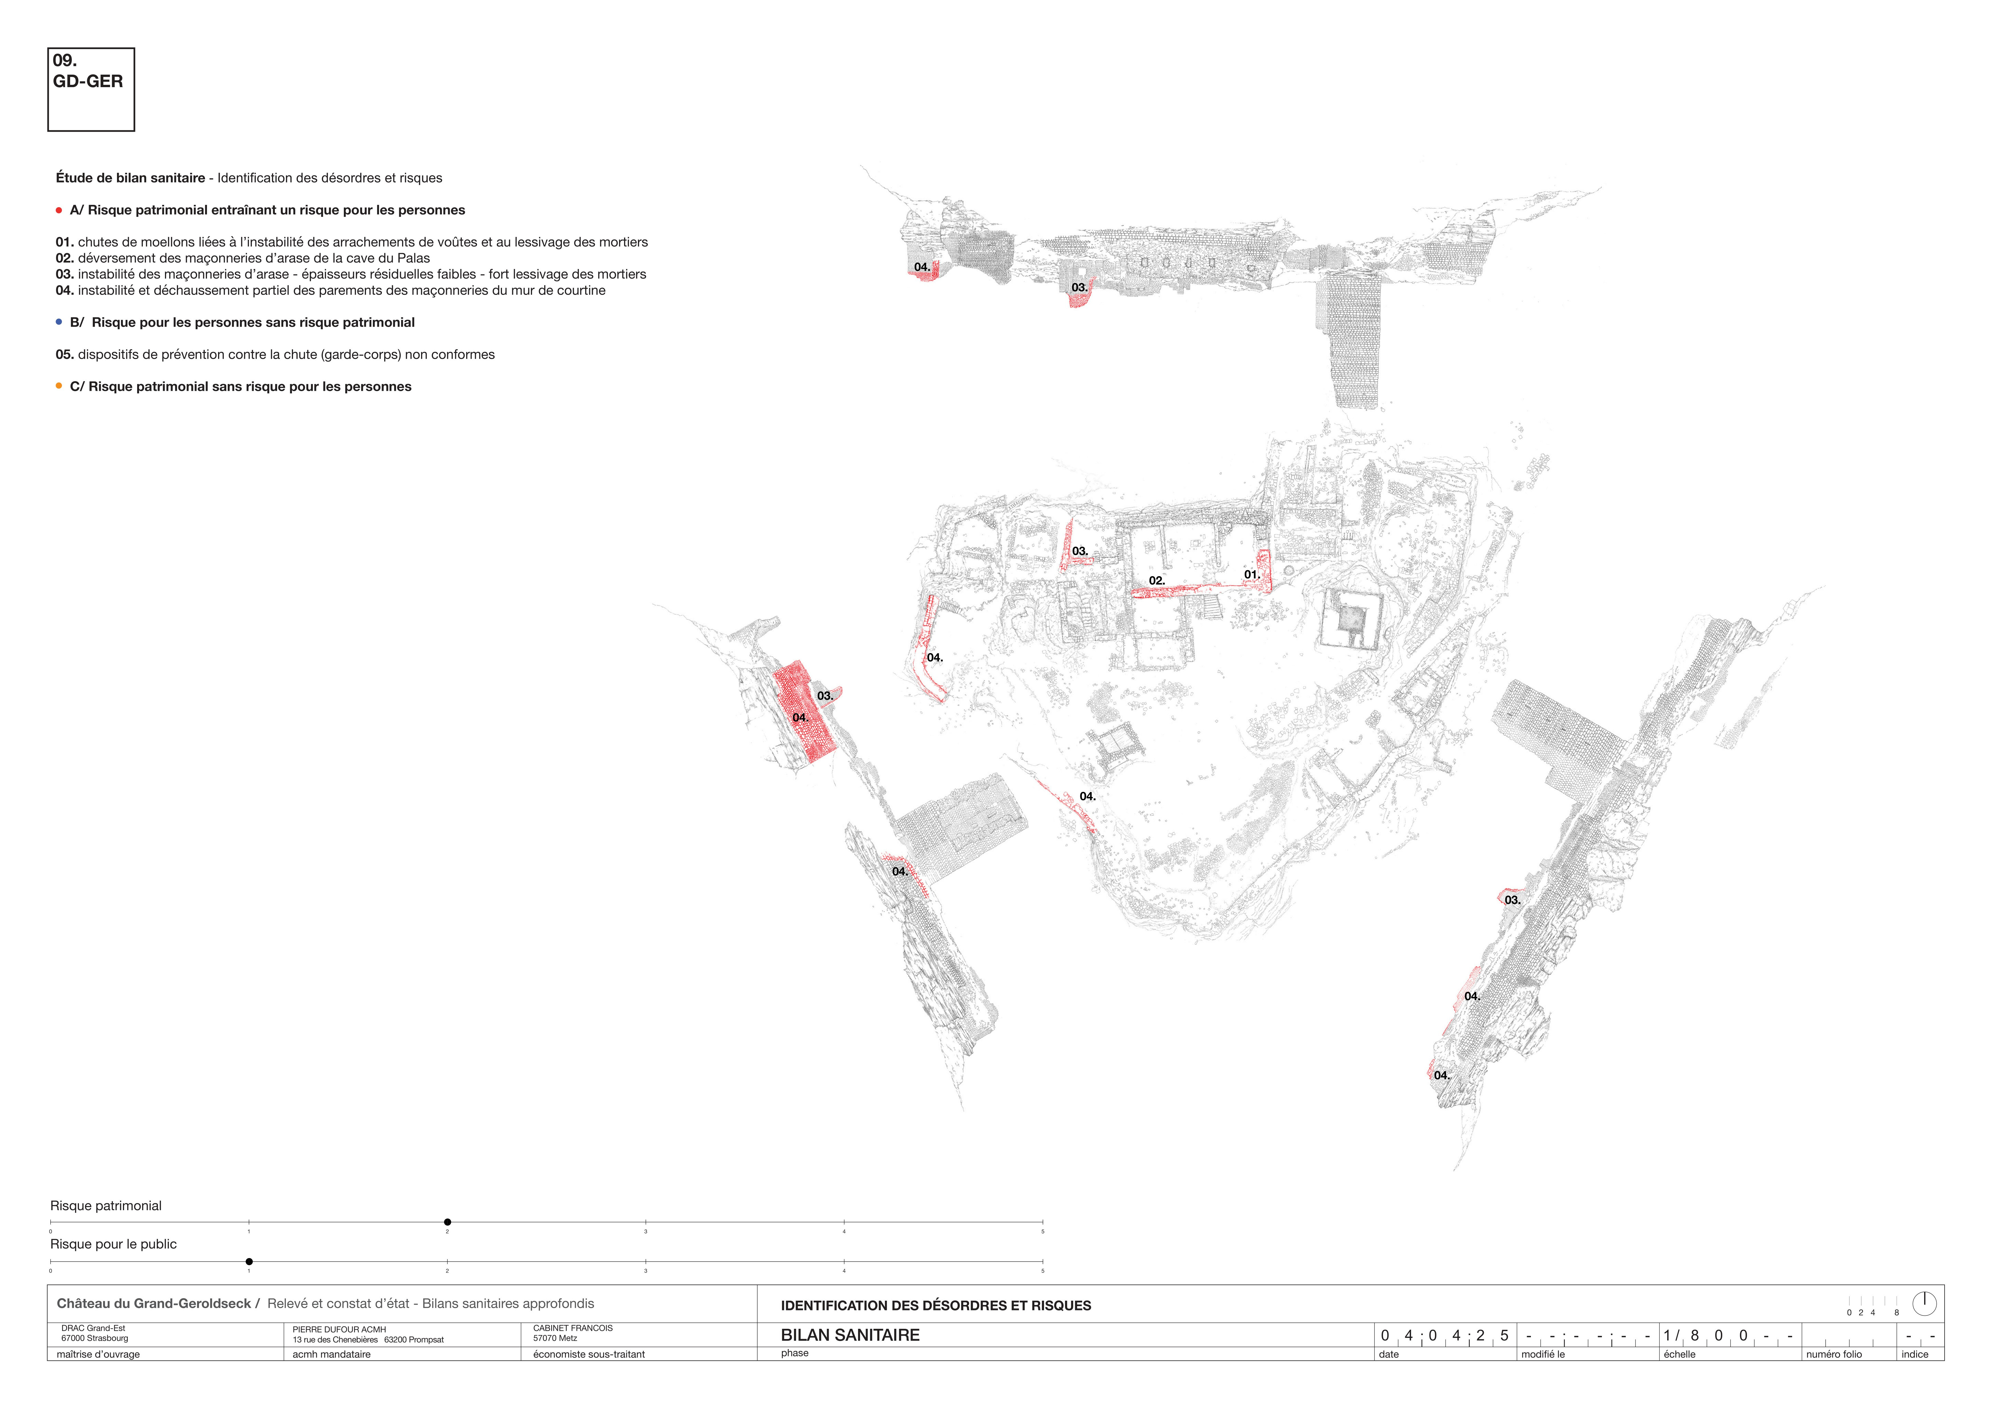Click legend line 02. déversement des maçonneries

pos(243,258)
